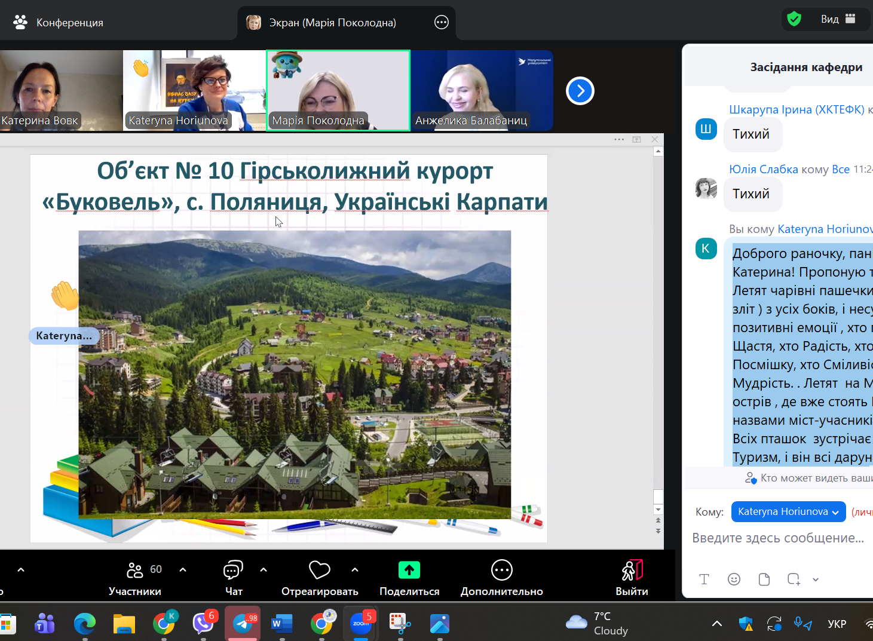This screenshot has width=873, height=641.
Task: Click the Юлія Слабка sender name
Action: tap(763, 169)
